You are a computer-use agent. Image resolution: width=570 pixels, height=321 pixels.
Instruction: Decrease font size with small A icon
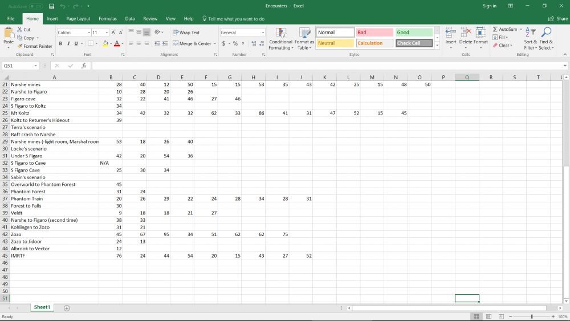pos(121,32)
